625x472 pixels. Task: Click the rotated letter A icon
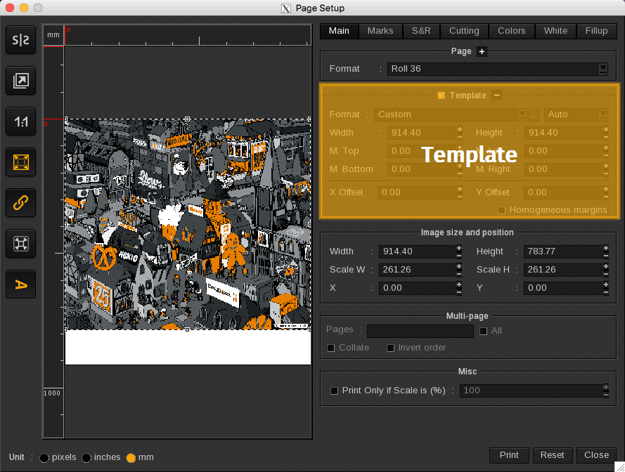(21, 284)
